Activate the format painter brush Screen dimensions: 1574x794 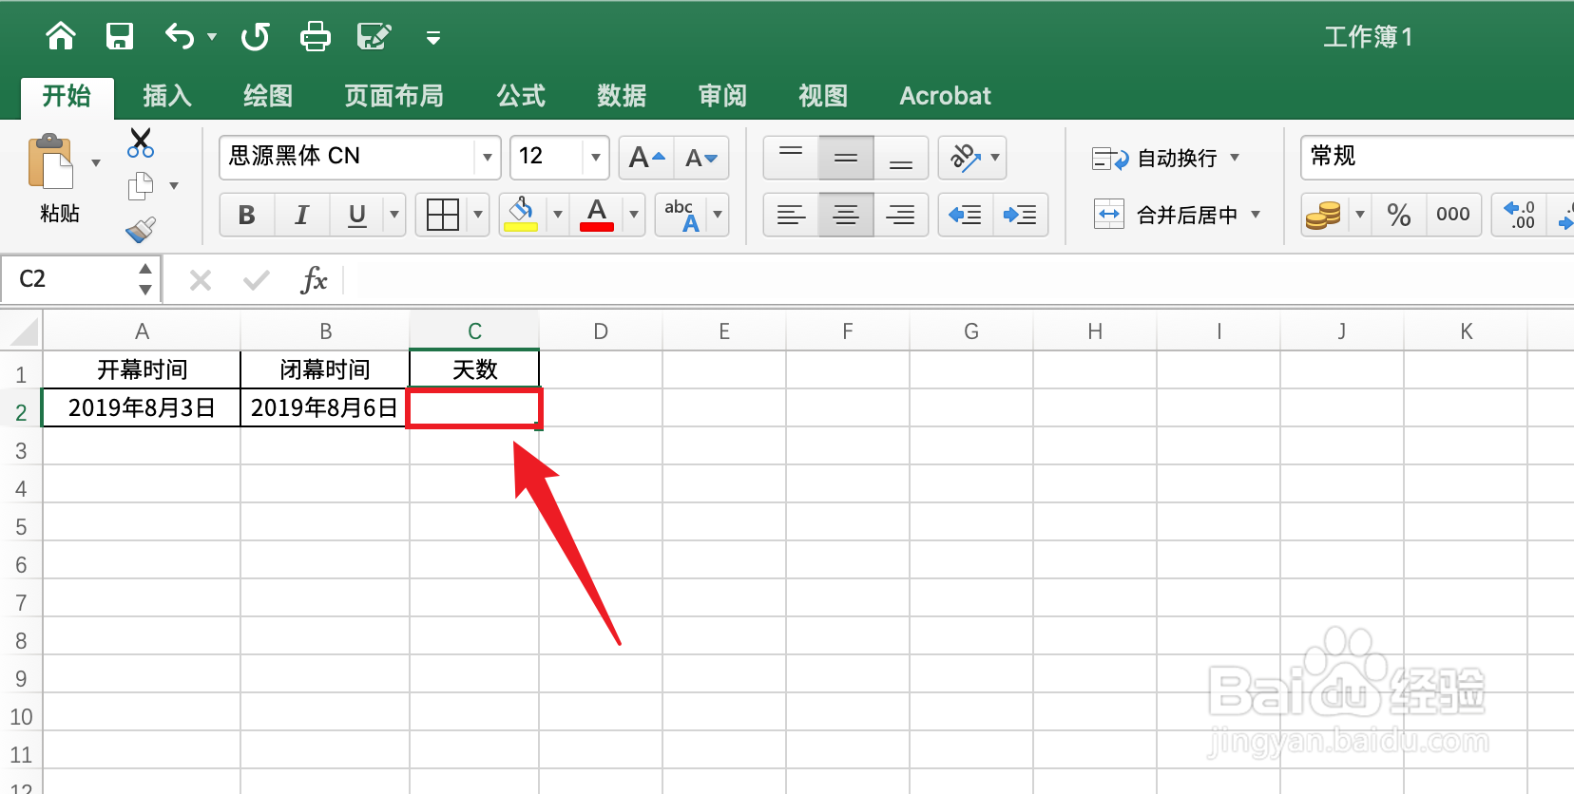pos(141,229)
